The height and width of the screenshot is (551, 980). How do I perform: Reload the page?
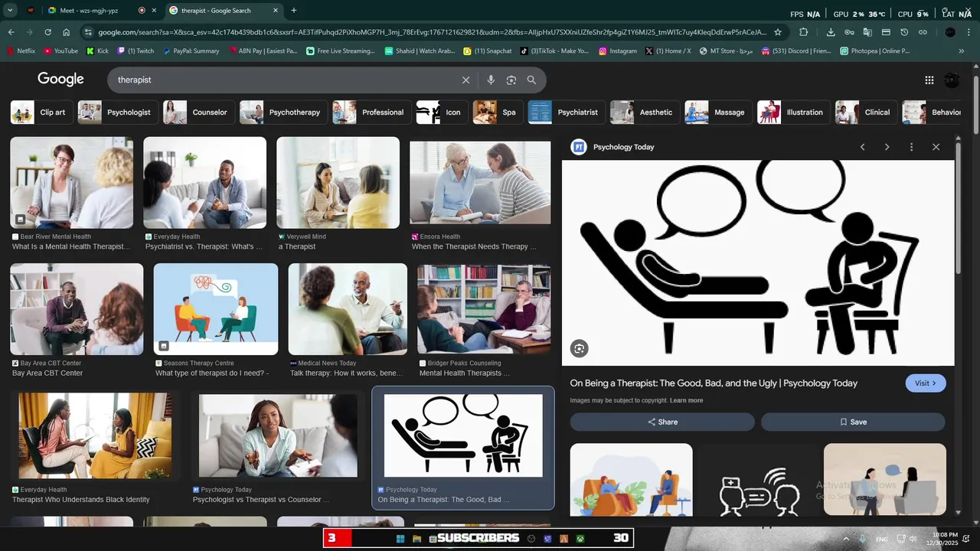[x=47, y=32]
